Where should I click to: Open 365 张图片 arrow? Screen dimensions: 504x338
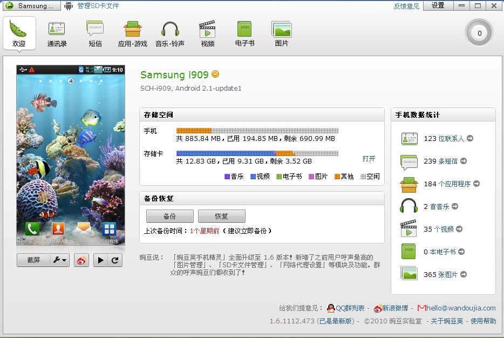click(464, 274)
